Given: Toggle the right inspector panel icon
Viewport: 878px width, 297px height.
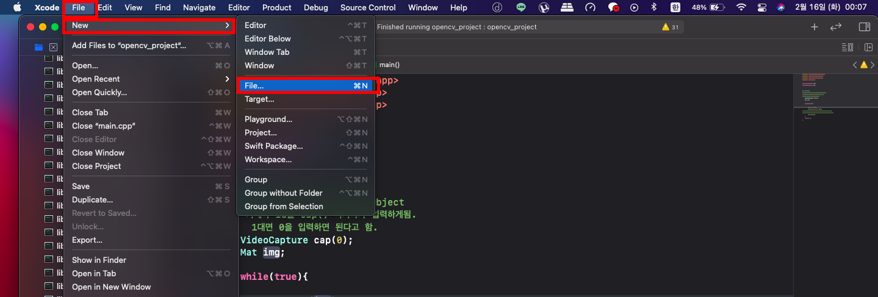Looking at the screenshot, I should click(864, 27).
